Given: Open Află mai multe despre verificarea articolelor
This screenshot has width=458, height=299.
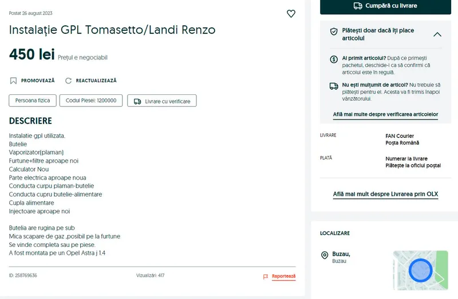Looking at the screenshot, I should (385, 114).
